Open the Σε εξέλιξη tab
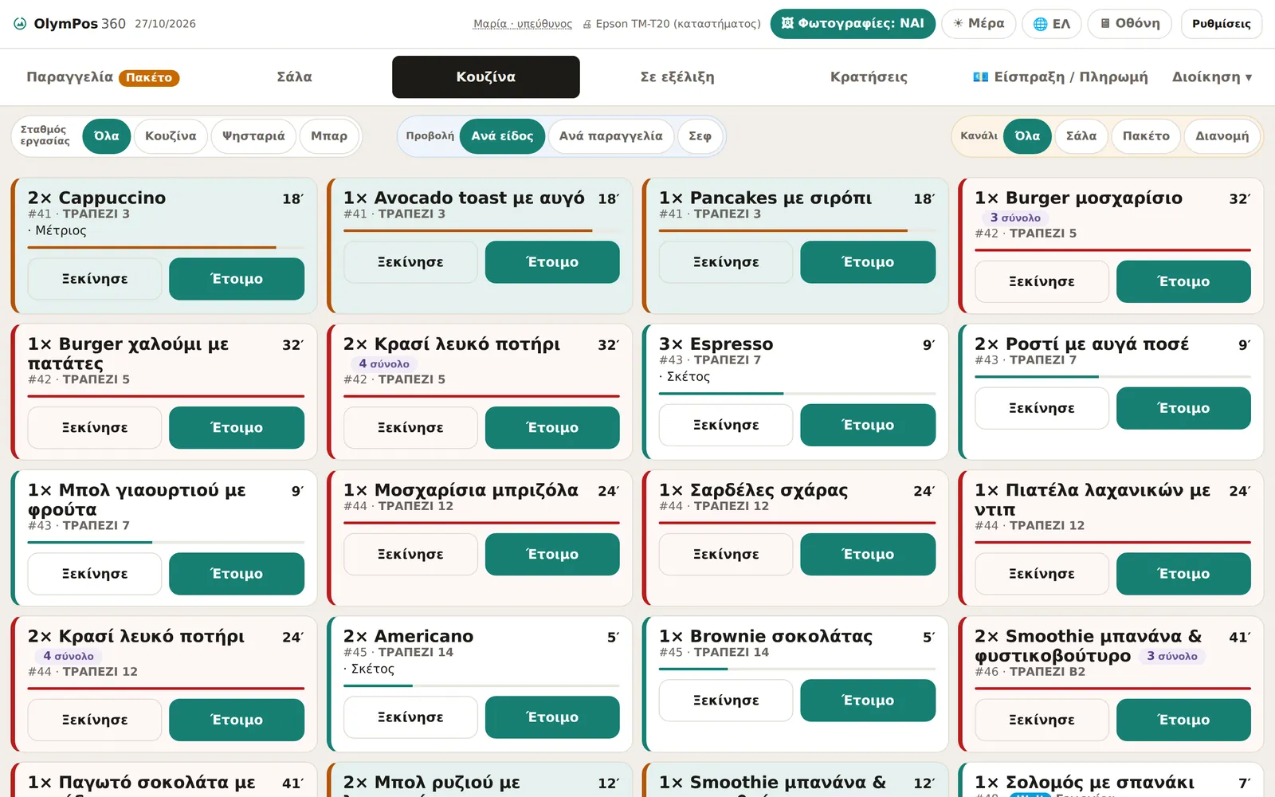The width and height of the screenshot is (1275, 797). [677, 77]
